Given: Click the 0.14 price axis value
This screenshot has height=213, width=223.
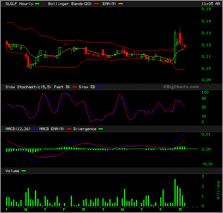Looking at the screenshot, I should tap(206, 21).
